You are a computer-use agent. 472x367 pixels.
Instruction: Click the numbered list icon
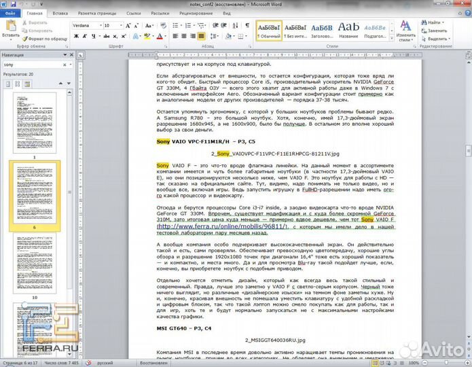(188, 26)
